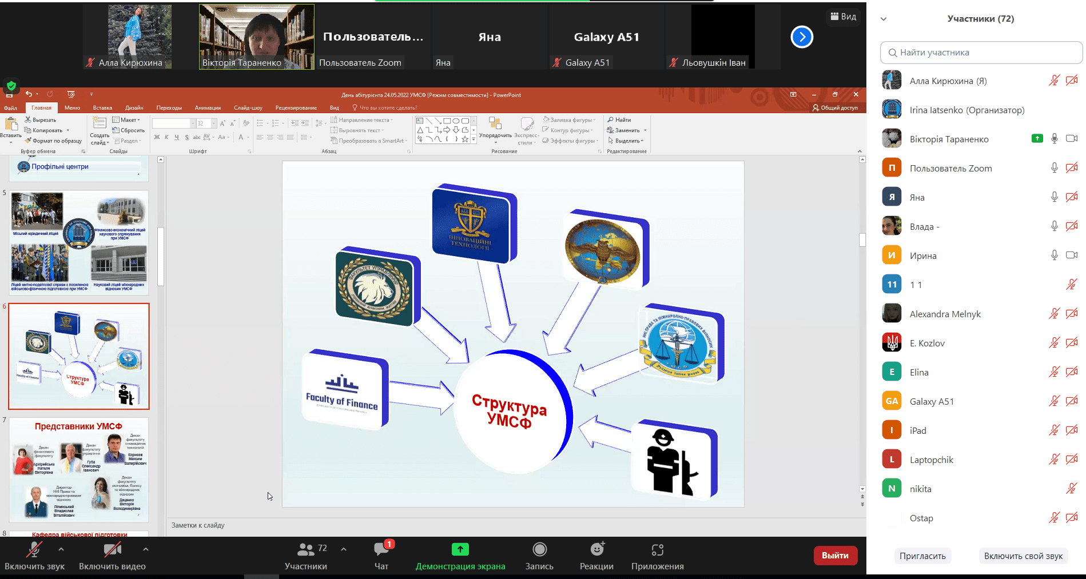Collapse participants panel chevron
The width and height of the screenshot is (1086, 579).
884,19
